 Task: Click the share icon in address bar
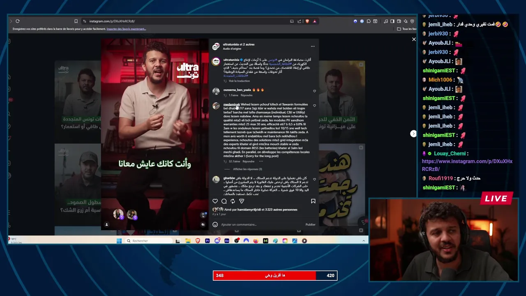point(300,21)
